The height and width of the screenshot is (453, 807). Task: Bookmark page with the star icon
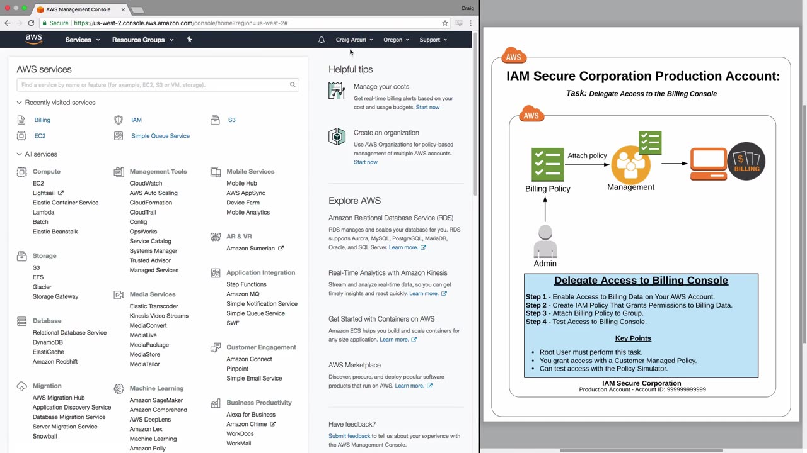[x=445, y=23]
